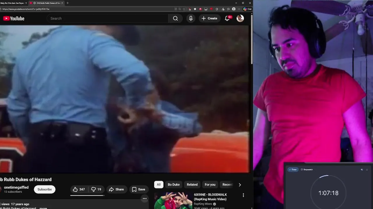Image resolution: width=373 pixels, height=209 pixels.
Task: Click into the YouTube search box
Action: (x=108, y=18)
